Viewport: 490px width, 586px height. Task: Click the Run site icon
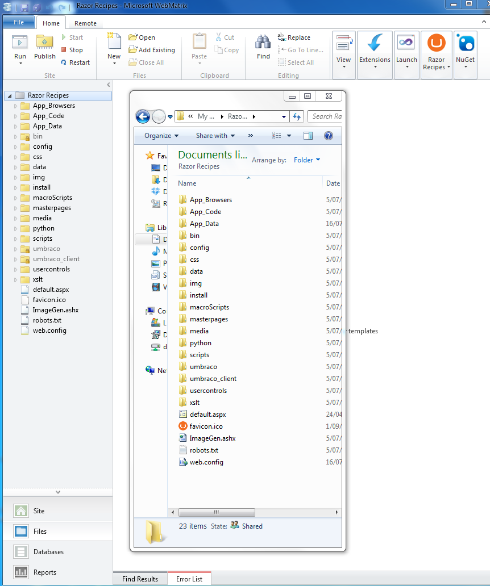20,43
